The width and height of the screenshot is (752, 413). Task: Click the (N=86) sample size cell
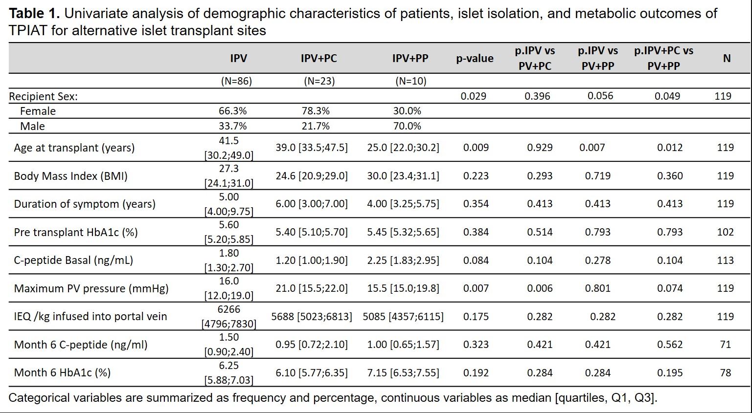click(236, 81)
